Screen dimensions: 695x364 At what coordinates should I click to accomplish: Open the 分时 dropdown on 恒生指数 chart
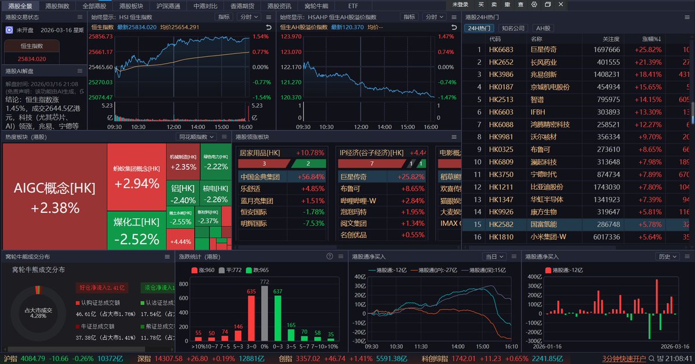(x=249, y=17)
